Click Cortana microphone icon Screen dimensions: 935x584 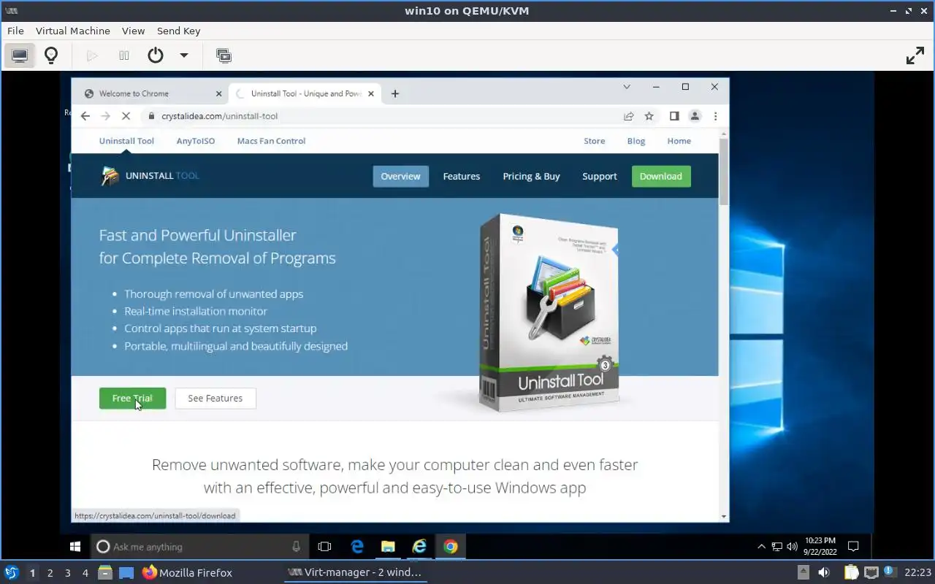point(296,546)
